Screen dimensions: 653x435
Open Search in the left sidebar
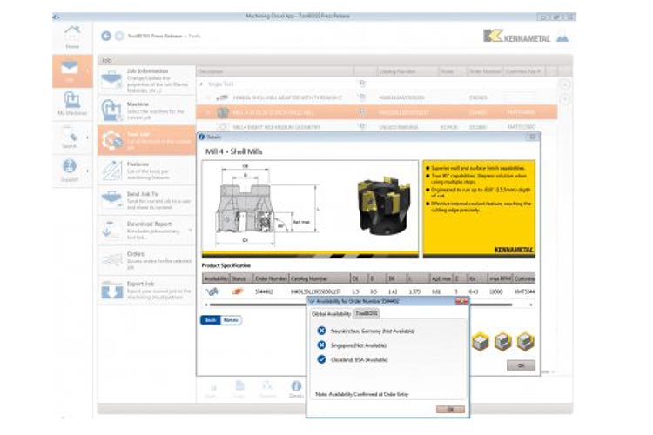point(69,137)
